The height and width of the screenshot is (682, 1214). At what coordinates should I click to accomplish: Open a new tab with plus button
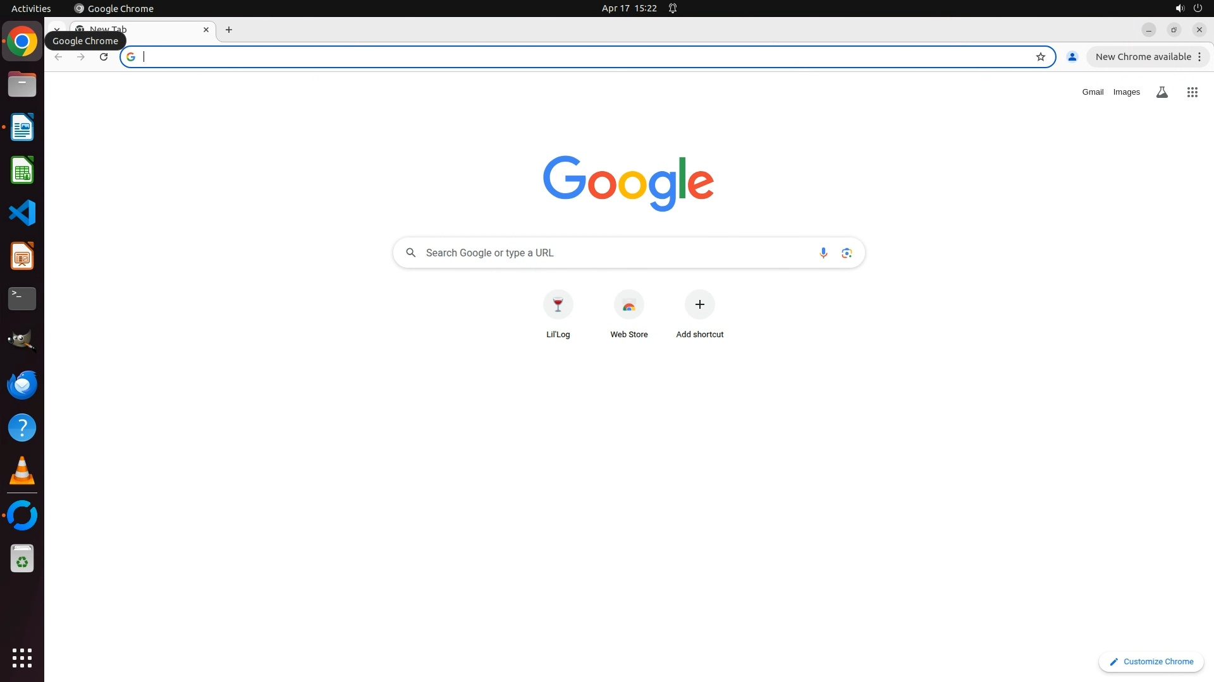(x=229, y=30)
